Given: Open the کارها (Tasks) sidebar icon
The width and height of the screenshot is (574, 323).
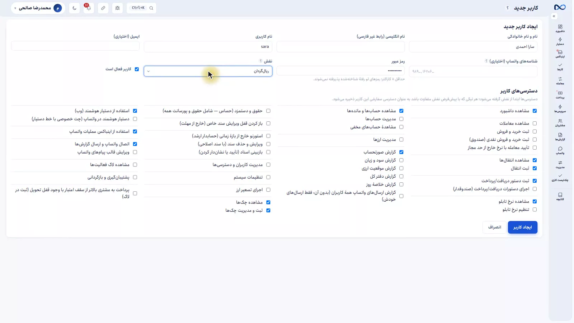Looking at the screenshot, I should 560,67.
